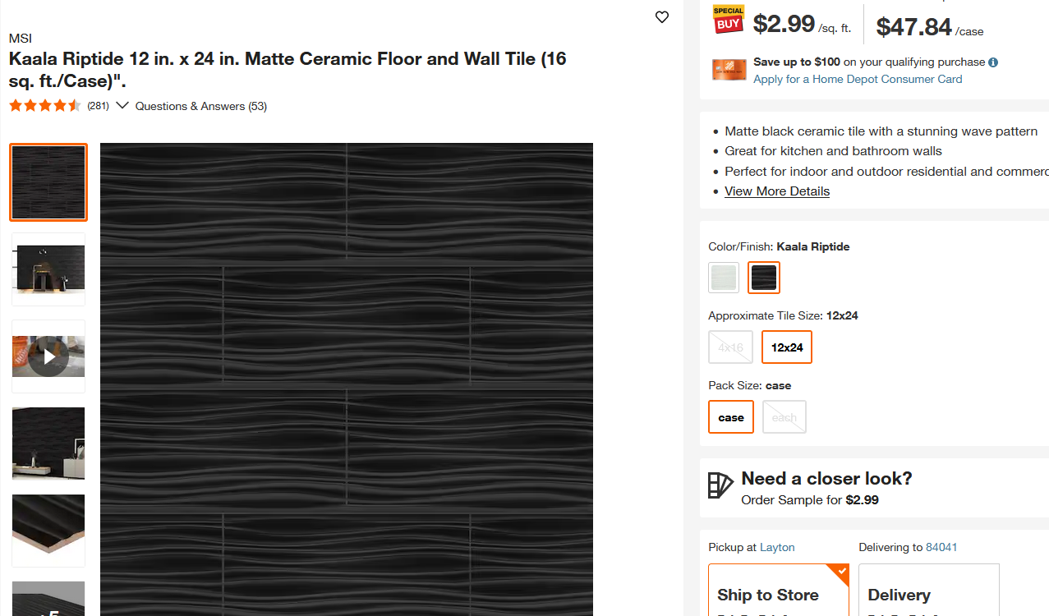Click the star rating stars
This screenshot has height=616, width=1049.
tap(45, 105)
